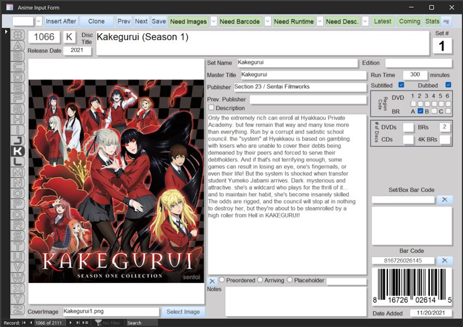
Task: Click the Insert After button
Action: (61, 21)
